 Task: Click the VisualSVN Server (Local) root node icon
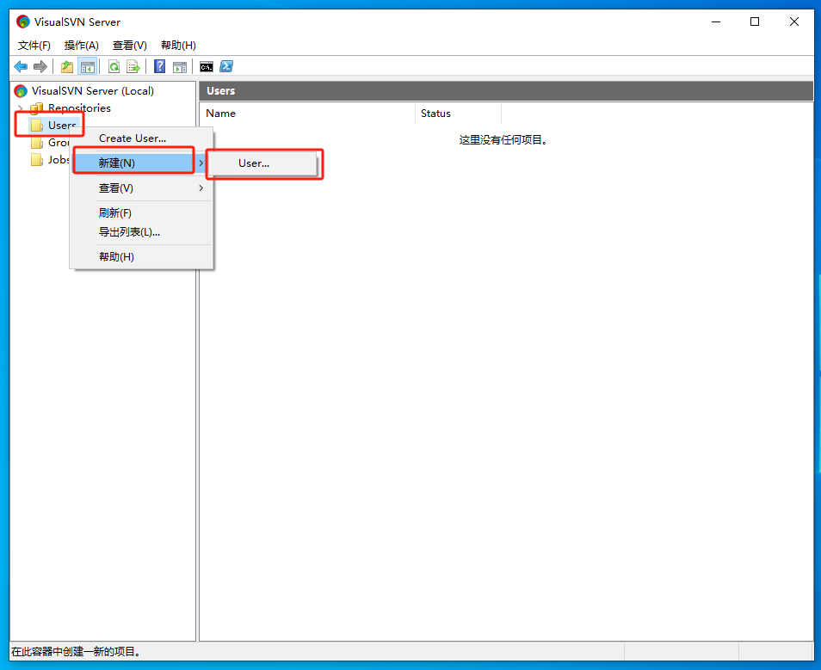[x=21, y=91]
